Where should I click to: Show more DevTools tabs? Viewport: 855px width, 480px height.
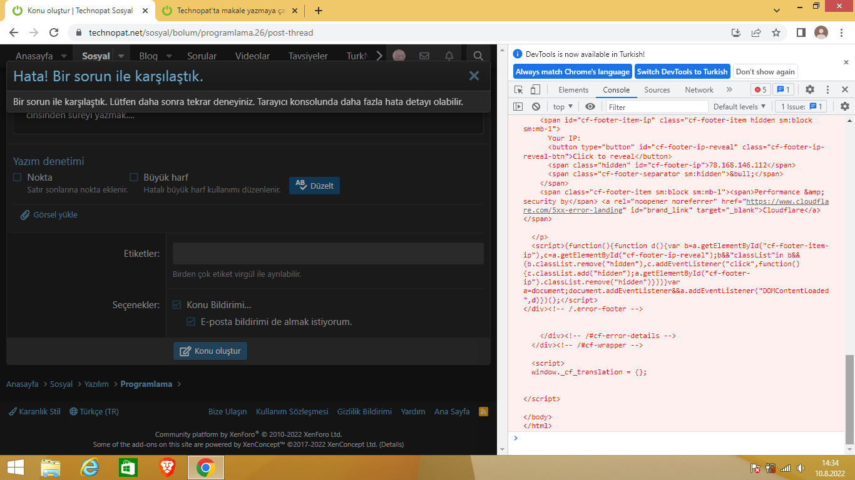pyautogui.click(x=729, y=90)
